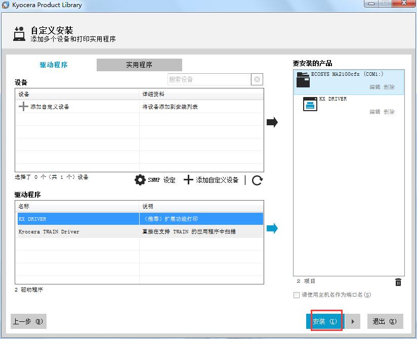Click the 搜索设备 search field
The image size is (417, 339).
pos(209,79)
